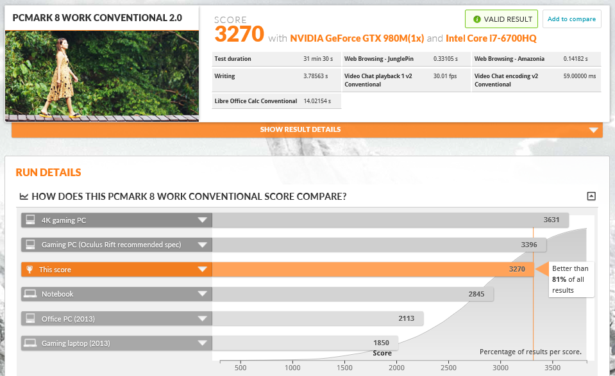Click the desktop icon beside Gaming PC Oculus Rift
The height and width of the screenshot is (376, 615).
[x=30, y=245]
